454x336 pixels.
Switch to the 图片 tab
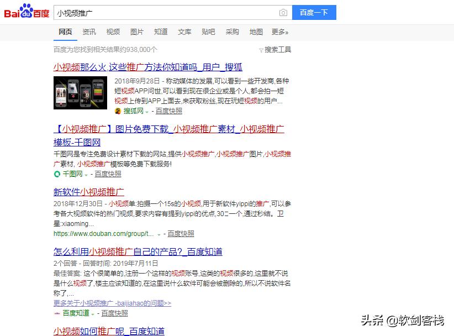[x=137, y=32]
